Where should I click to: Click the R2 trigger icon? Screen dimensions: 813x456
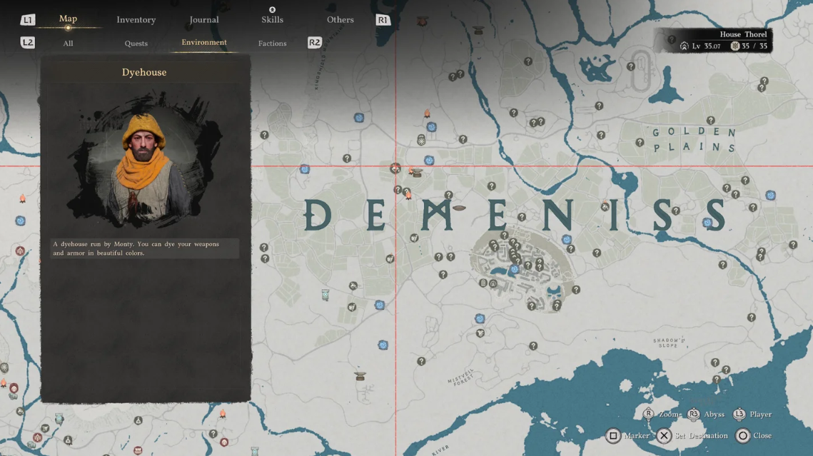314,43
